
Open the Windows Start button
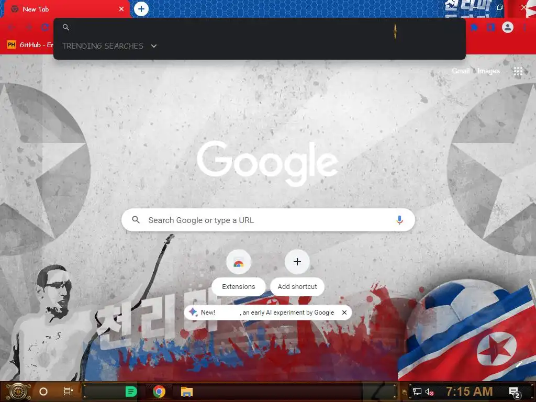pyautogui.click(x=18, y=392)
